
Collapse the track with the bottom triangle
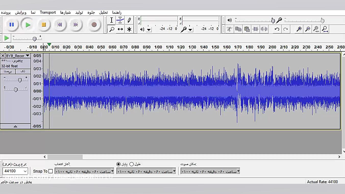[15, 126]
